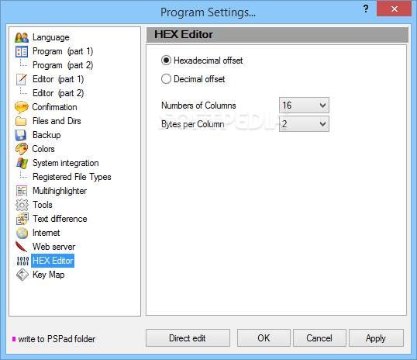Click the System integration Windows flag icon
This screenshot has height=360, width=417.
[22, 163]
